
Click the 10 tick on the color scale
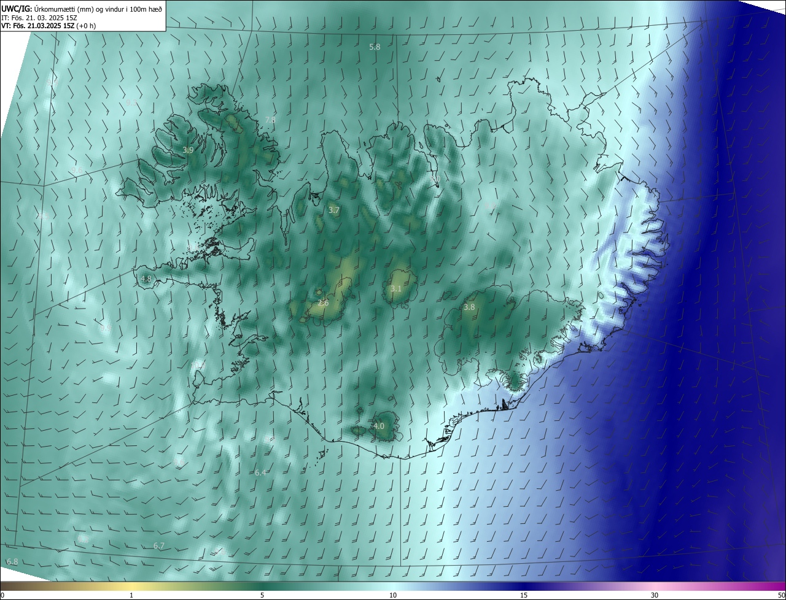(x=393, y=596)
